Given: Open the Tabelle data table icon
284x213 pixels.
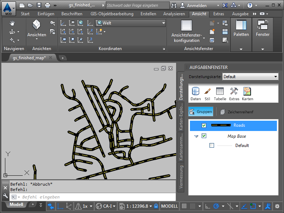Looking at the screenshot, I should tap(220, 94).
